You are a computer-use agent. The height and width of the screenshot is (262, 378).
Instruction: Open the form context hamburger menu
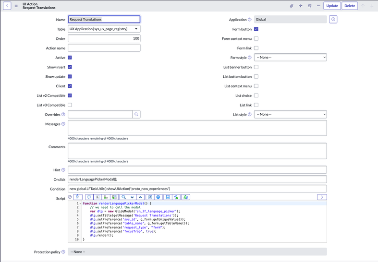tap(16, 6)
